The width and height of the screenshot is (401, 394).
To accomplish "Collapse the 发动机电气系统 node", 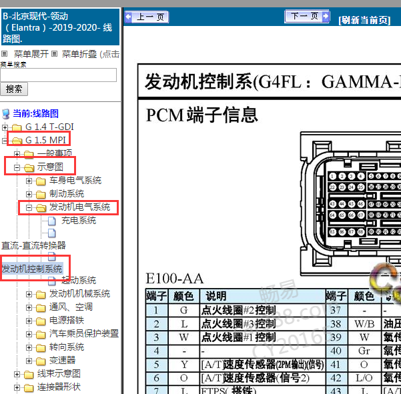I will pos(29,207).
